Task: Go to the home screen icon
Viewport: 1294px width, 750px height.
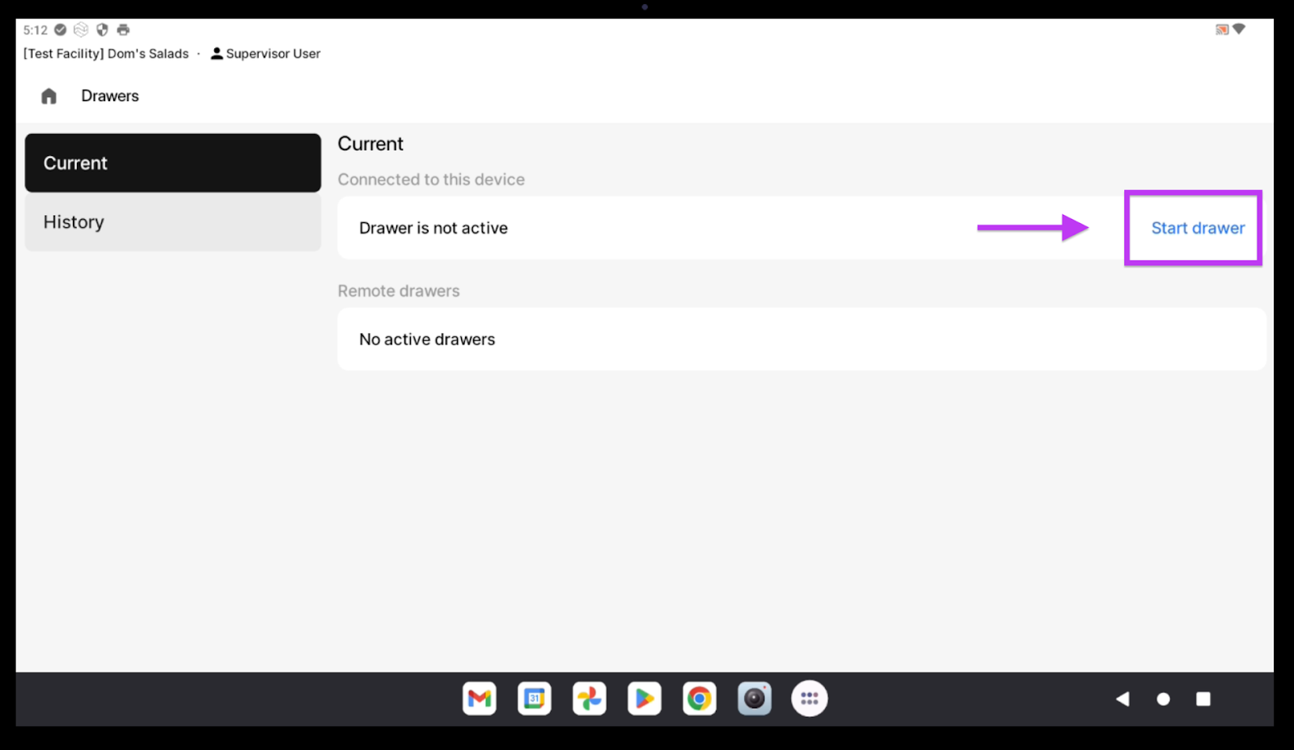Action: (x=49, y=96)
